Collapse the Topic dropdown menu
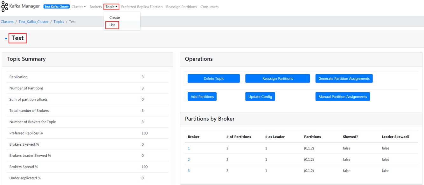424x185 pixels. click(x=111, y=7)
